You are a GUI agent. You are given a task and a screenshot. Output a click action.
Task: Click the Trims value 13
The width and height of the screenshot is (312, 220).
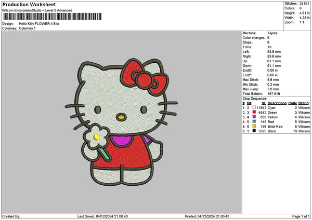tap(269, 47)
